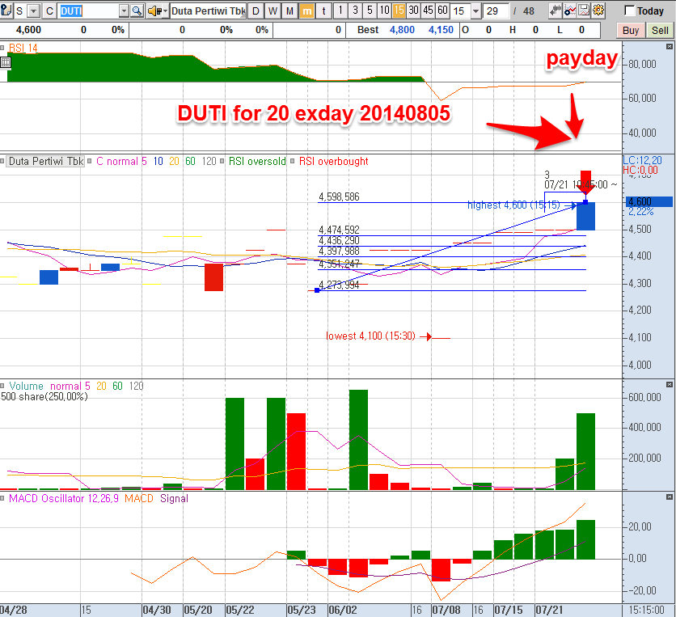The width and height of the screenshot is (676, 617).
Task: Click the stock search magnifier icon
Action: click(x=136, y=11)
